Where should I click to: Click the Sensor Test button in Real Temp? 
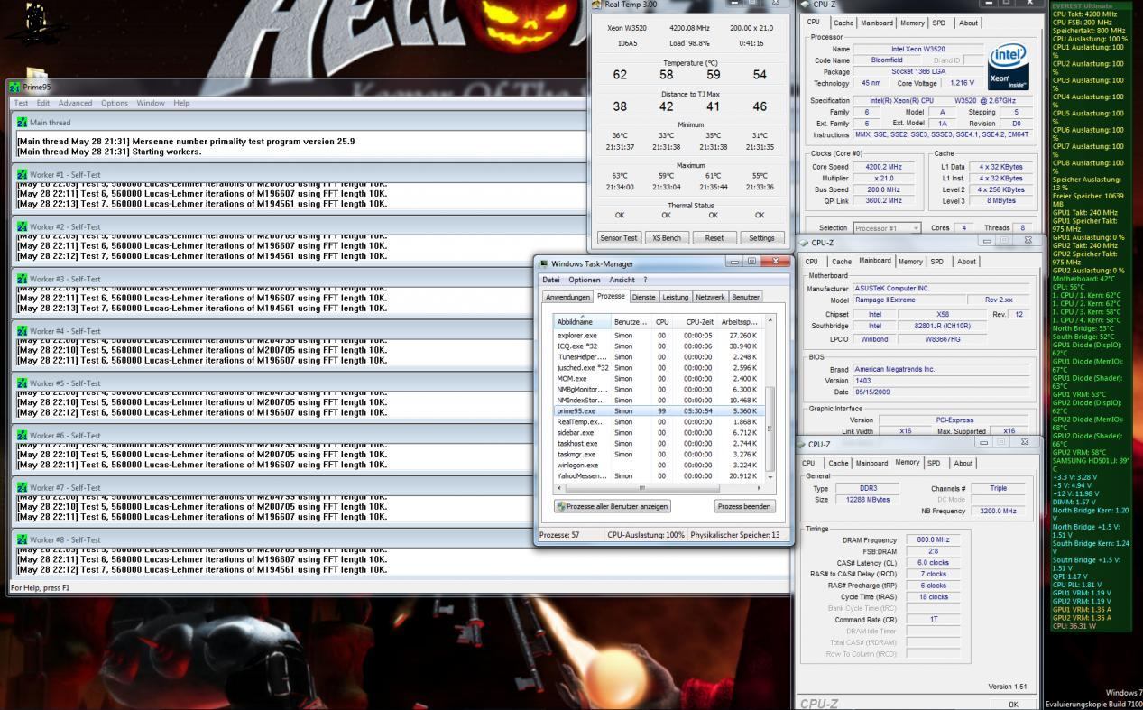[x=619, y=238]
